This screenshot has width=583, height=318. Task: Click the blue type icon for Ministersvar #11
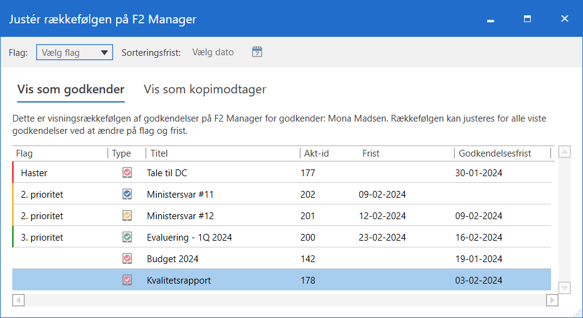point(127,195)
